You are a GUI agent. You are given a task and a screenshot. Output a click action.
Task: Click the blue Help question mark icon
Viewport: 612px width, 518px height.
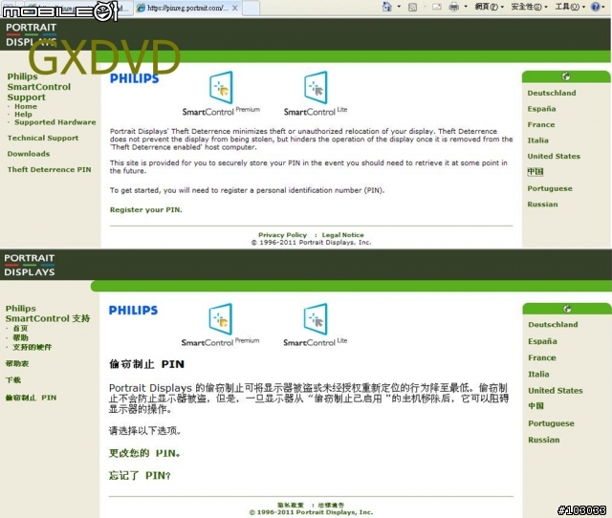click(x=595, y=7)
